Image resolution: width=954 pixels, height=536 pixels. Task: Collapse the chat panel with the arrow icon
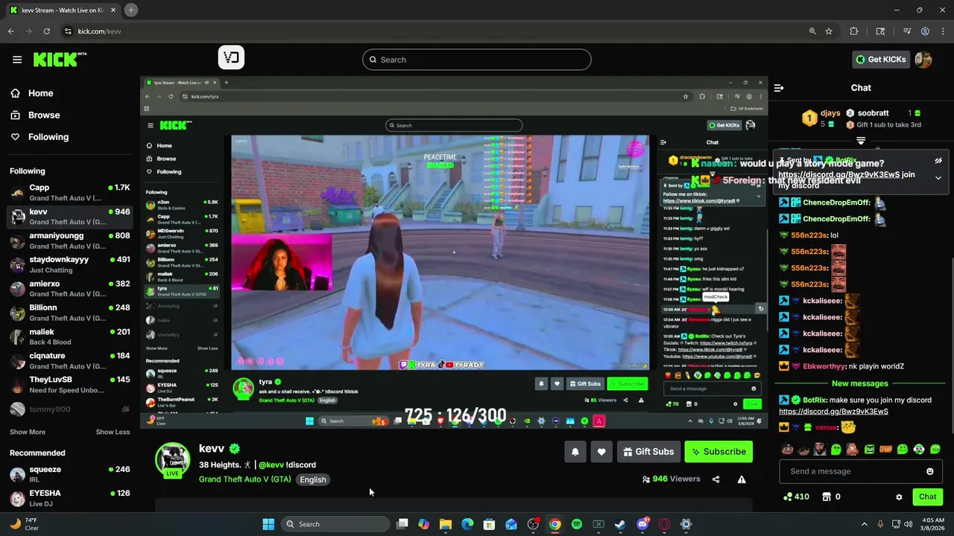779,88
